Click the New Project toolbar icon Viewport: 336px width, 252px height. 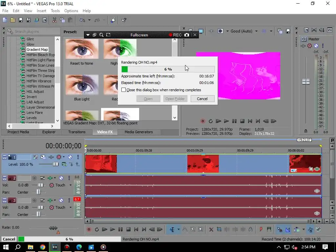click(x=5, y=20)
